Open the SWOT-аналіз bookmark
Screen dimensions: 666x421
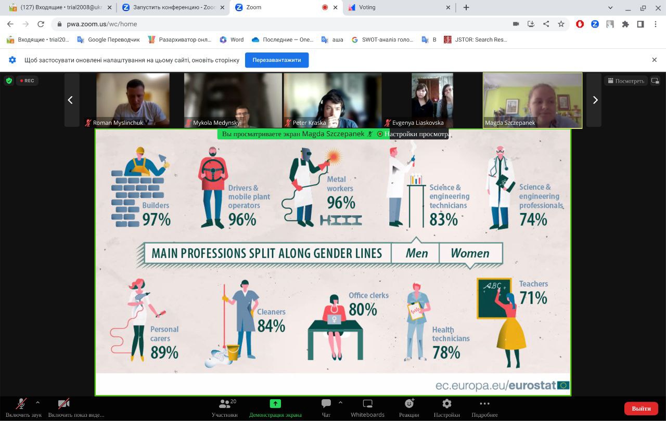pos(382,40)
